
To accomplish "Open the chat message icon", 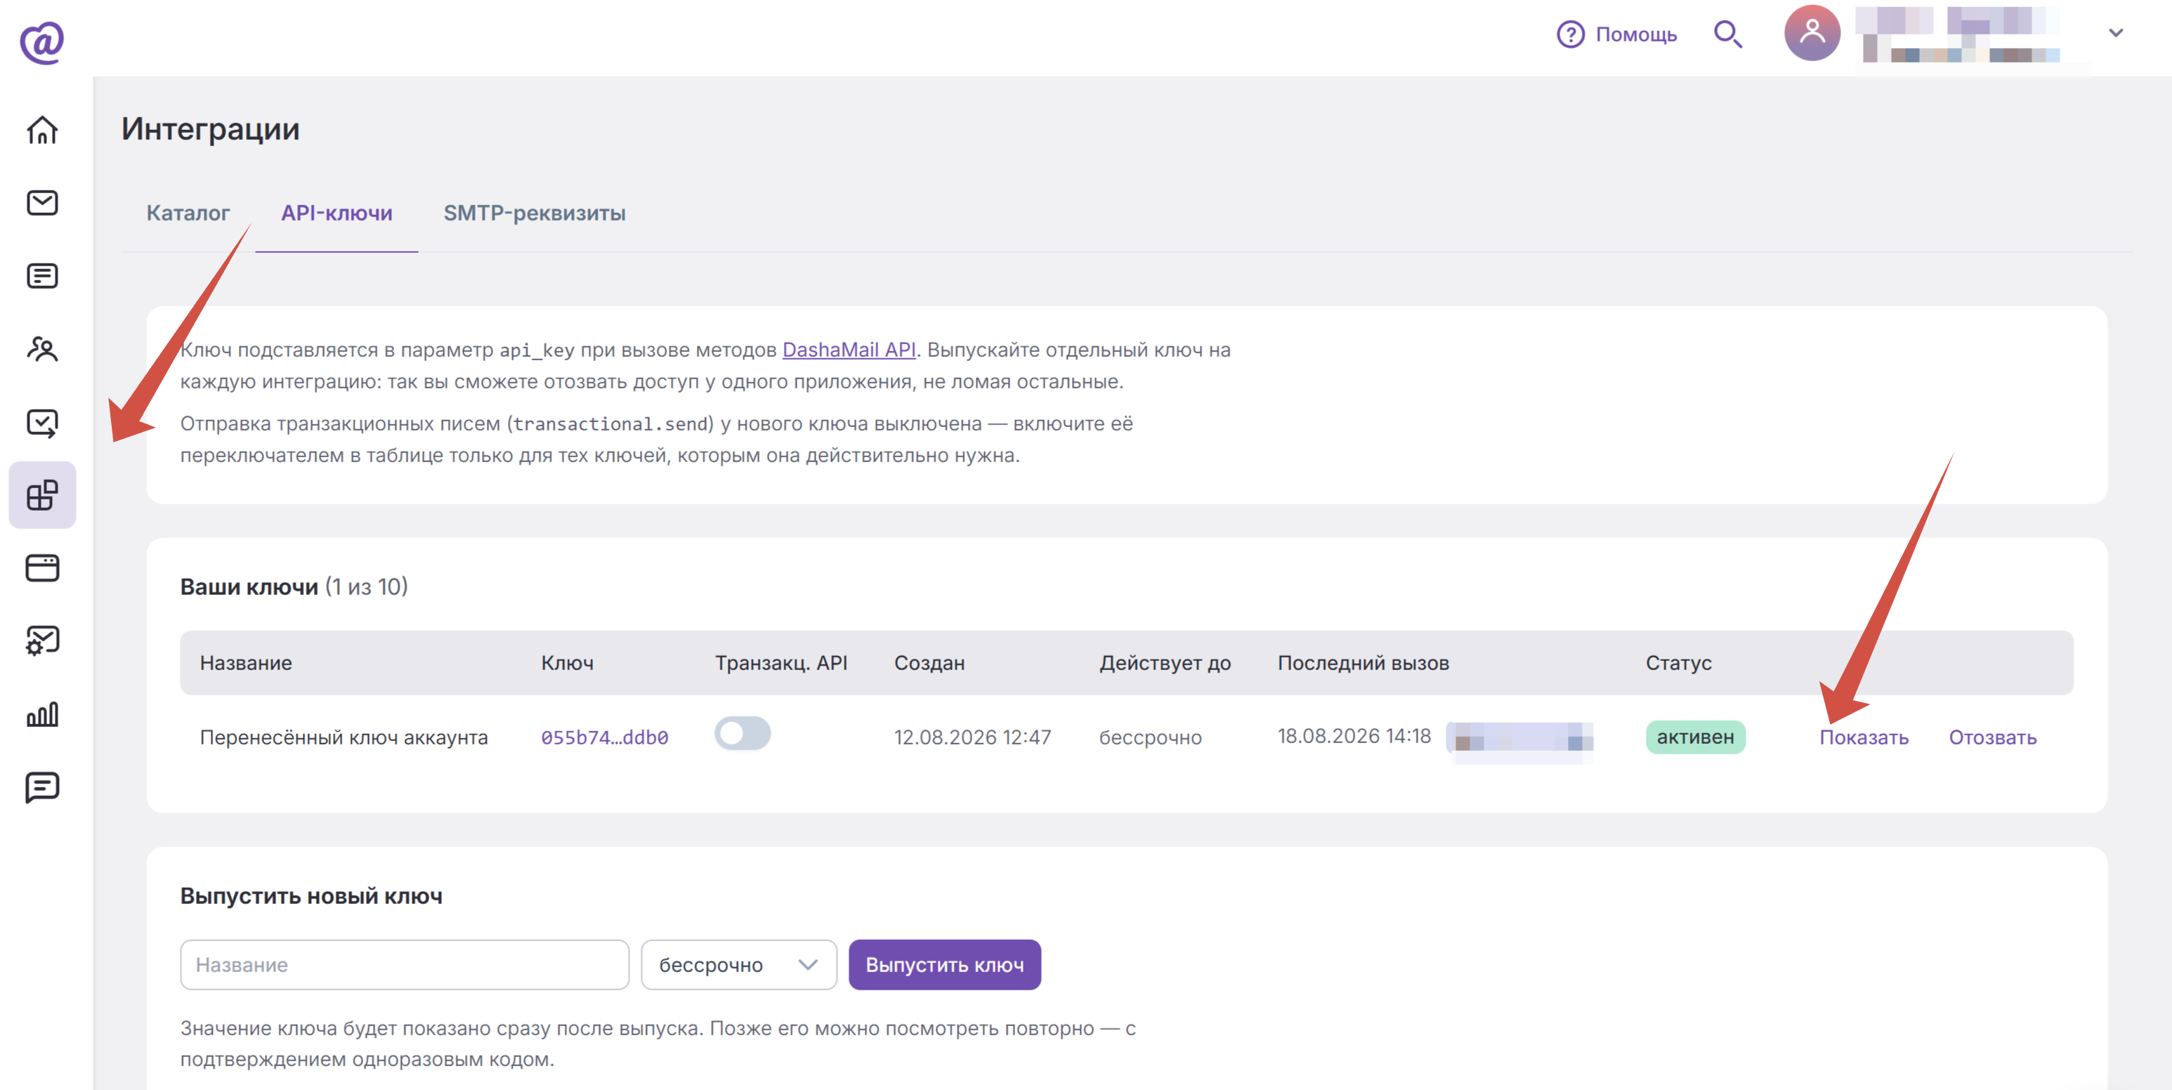I will (42, 787).
